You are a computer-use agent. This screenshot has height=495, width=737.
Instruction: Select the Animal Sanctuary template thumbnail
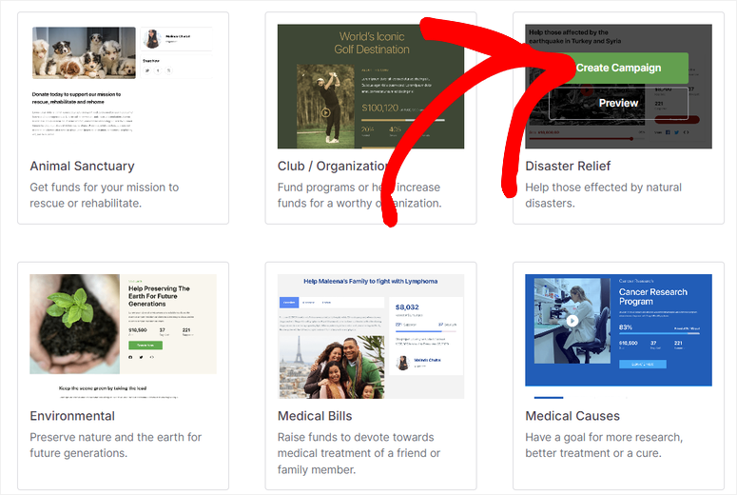tap(123, 87)
